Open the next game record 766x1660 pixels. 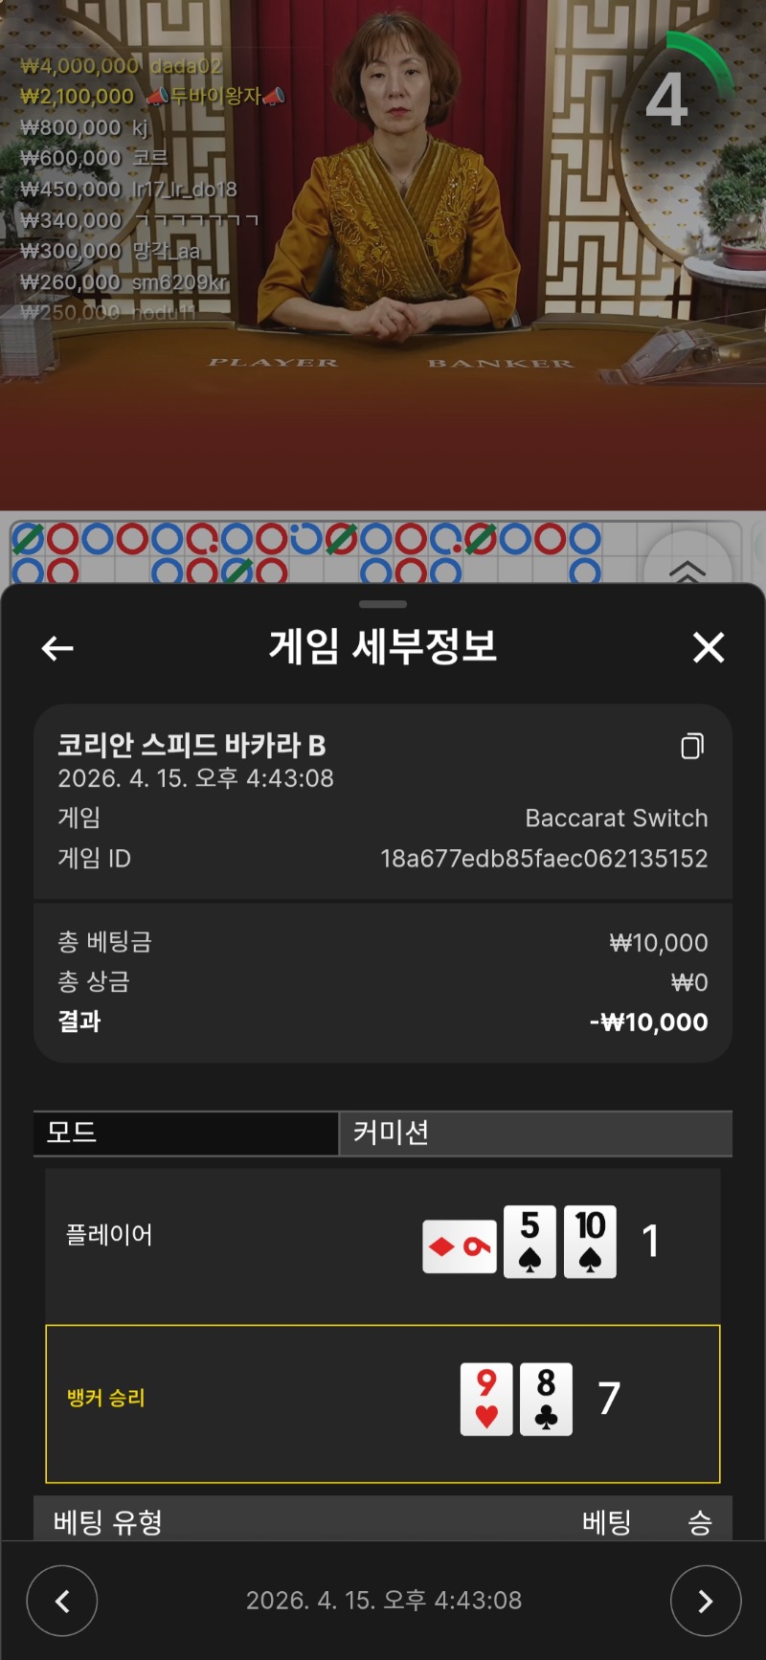[x=706, y=1601]
